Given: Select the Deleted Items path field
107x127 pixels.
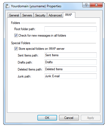Looking at the screenshot, I should coord(70,69).
